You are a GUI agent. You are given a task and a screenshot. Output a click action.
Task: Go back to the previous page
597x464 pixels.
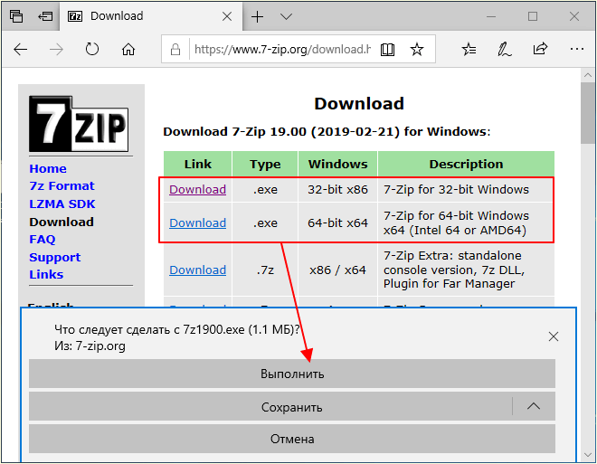tap(21, 50)
